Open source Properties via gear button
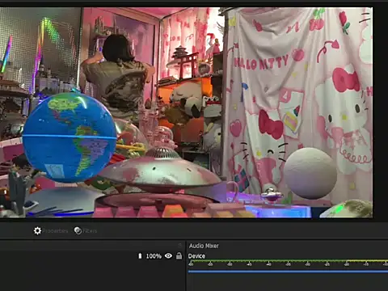This screenshot has height=291, width=388. click(x=51, y=231)
